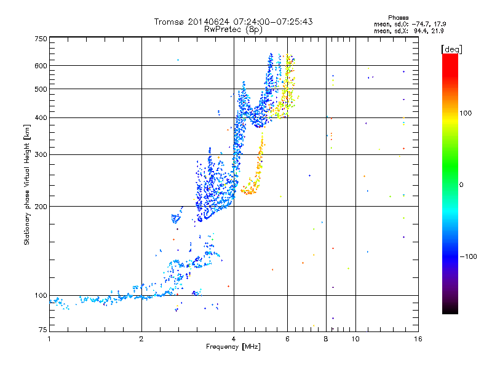Viewport: 492px width, 369px height.
Task: Click the '1' frequency axis label
Action: point(49,339)
